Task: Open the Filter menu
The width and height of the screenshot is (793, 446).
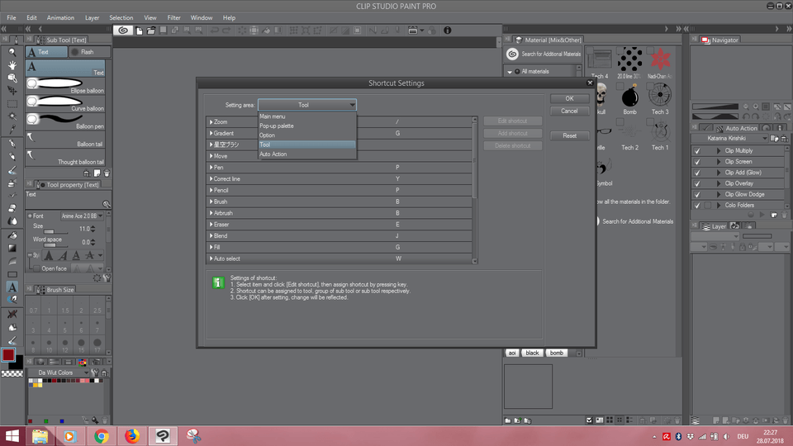Action: 174,17
